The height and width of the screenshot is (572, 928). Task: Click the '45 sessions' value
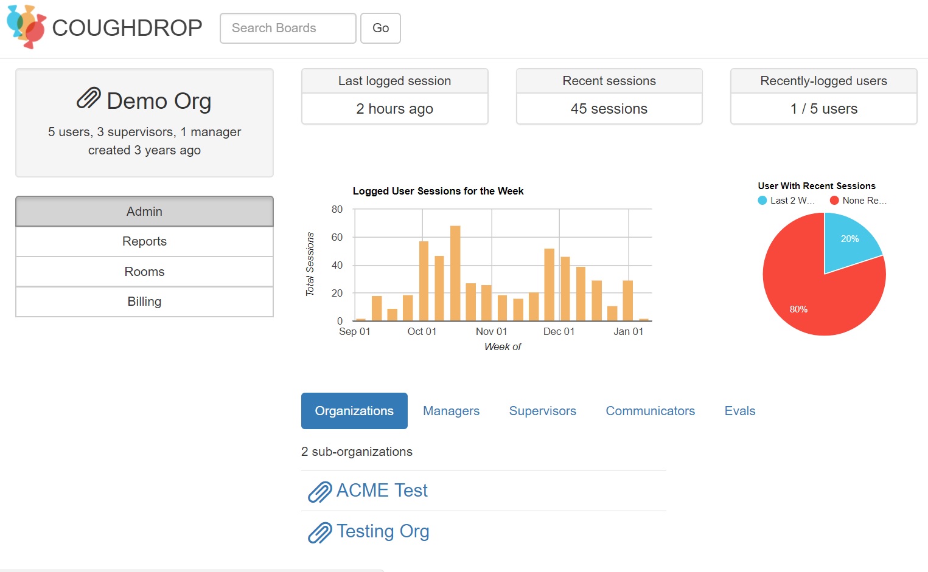609,109
